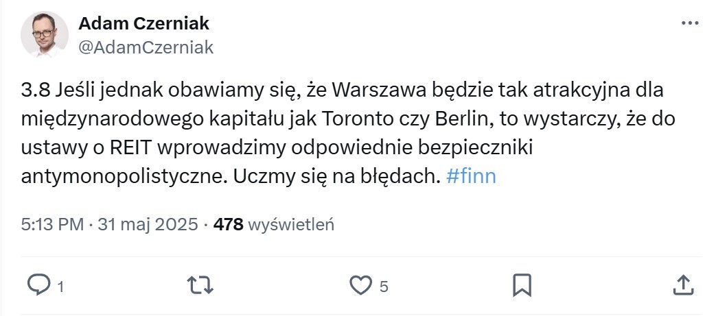
Task: Bookmark this tweet
Action: (x=522, y=284)
